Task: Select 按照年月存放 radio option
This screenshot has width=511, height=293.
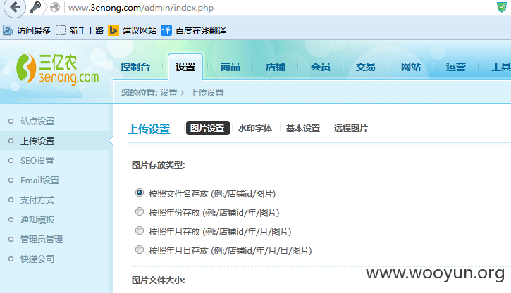Action: [140, 230]
